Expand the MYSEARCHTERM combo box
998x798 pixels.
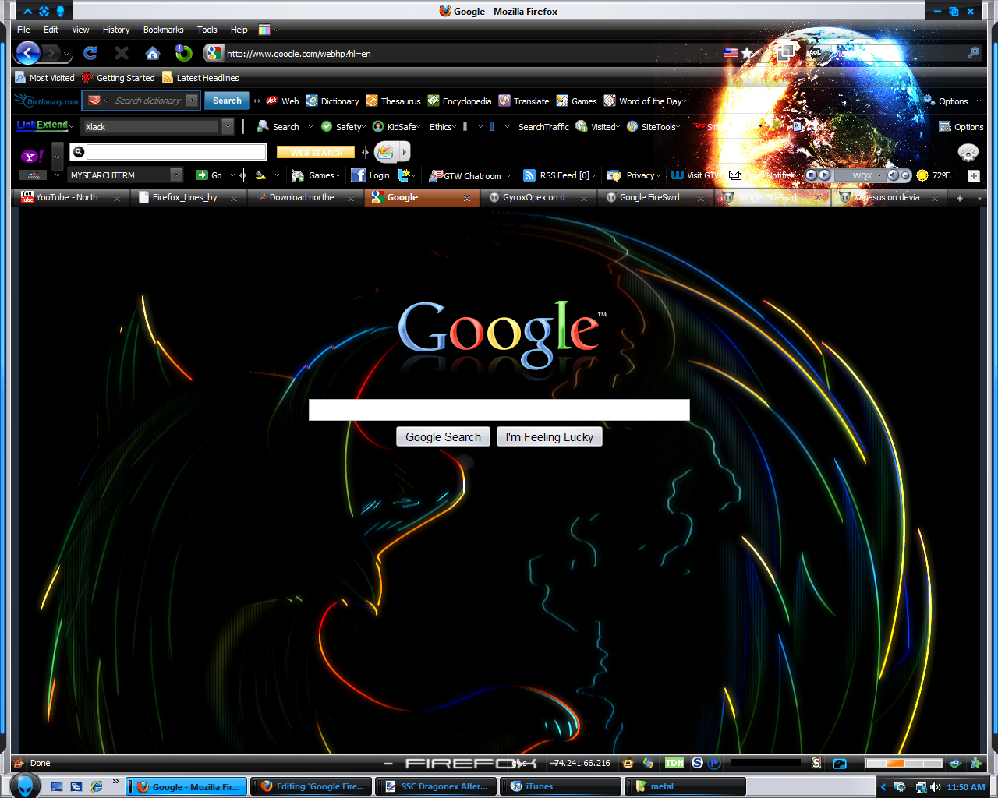(176, 175)
